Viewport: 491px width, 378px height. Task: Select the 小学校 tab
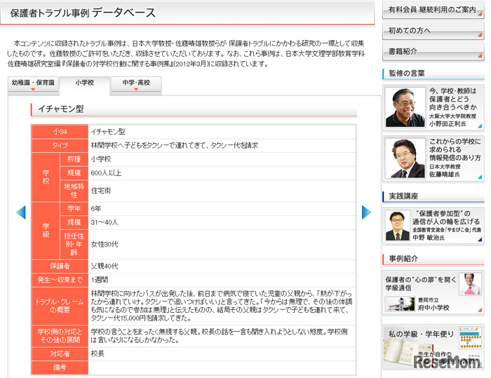[x=84, y=83]
